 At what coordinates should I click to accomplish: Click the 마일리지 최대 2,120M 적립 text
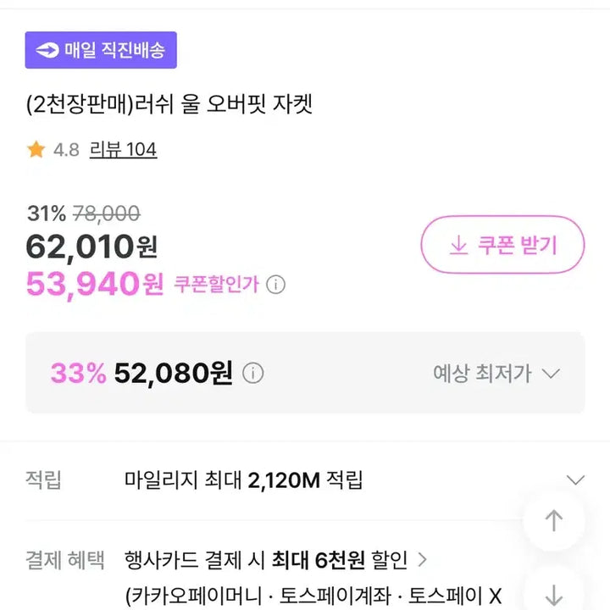coord(243,480)
